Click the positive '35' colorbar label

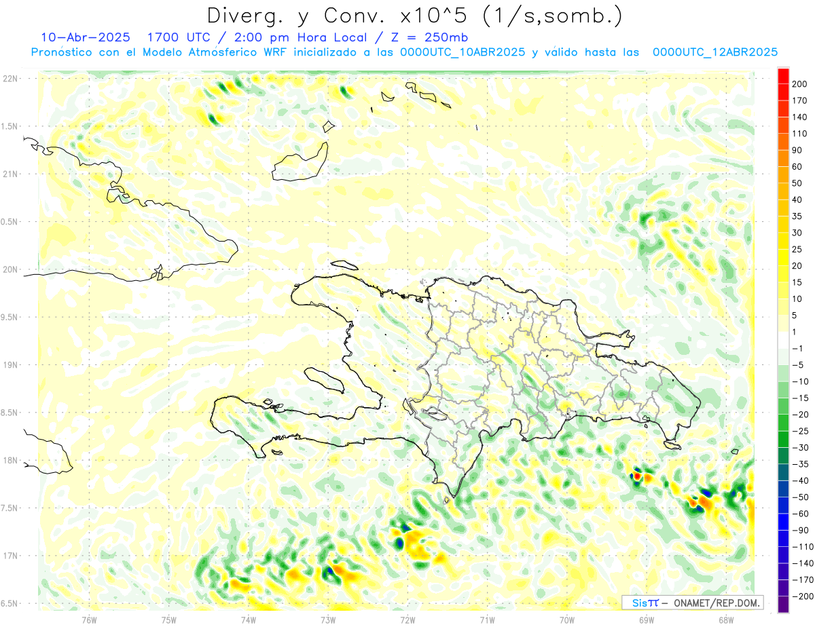coord(797,216)
